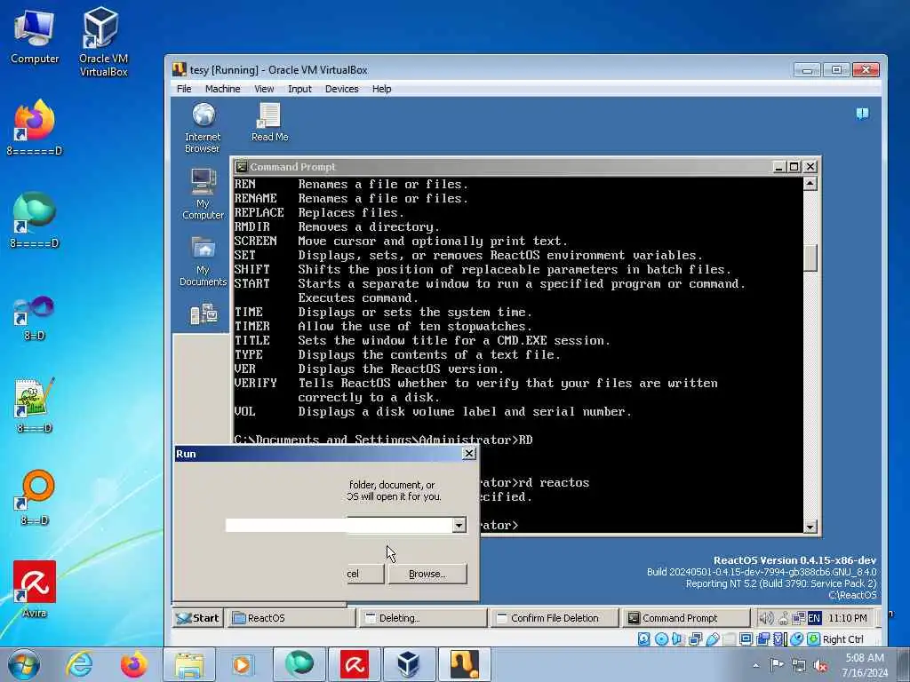Viewport: 910px width, 682px height.
Task: Open Windows Explorer folder on taskbar
Action: pyautogui.click(x=189, y=664)
